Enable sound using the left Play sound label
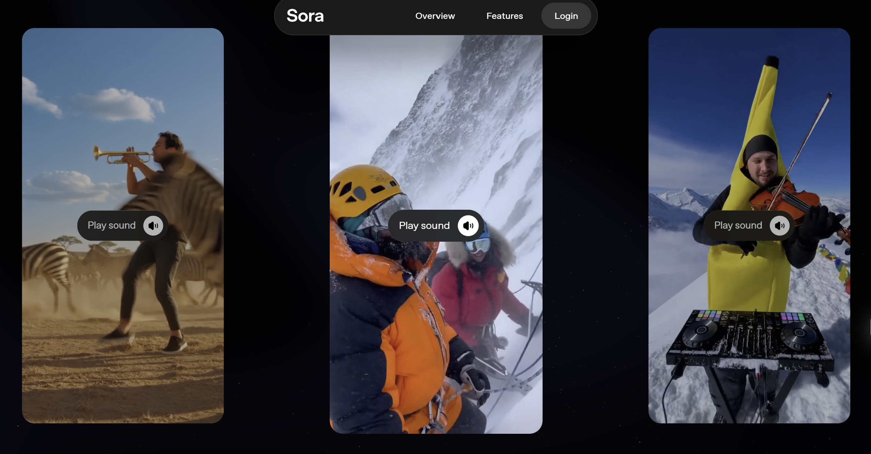Viewport: 871px width, 454px height. [112, 226]
